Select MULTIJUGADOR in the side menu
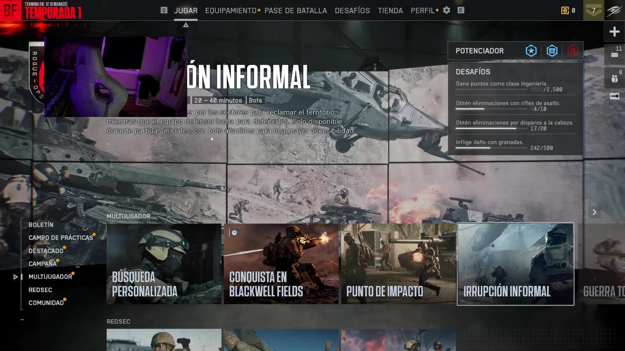625x351 pixels. (x=50, y=276)
